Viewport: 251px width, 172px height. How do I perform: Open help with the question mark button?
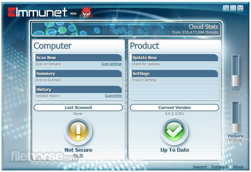(226, 9)
